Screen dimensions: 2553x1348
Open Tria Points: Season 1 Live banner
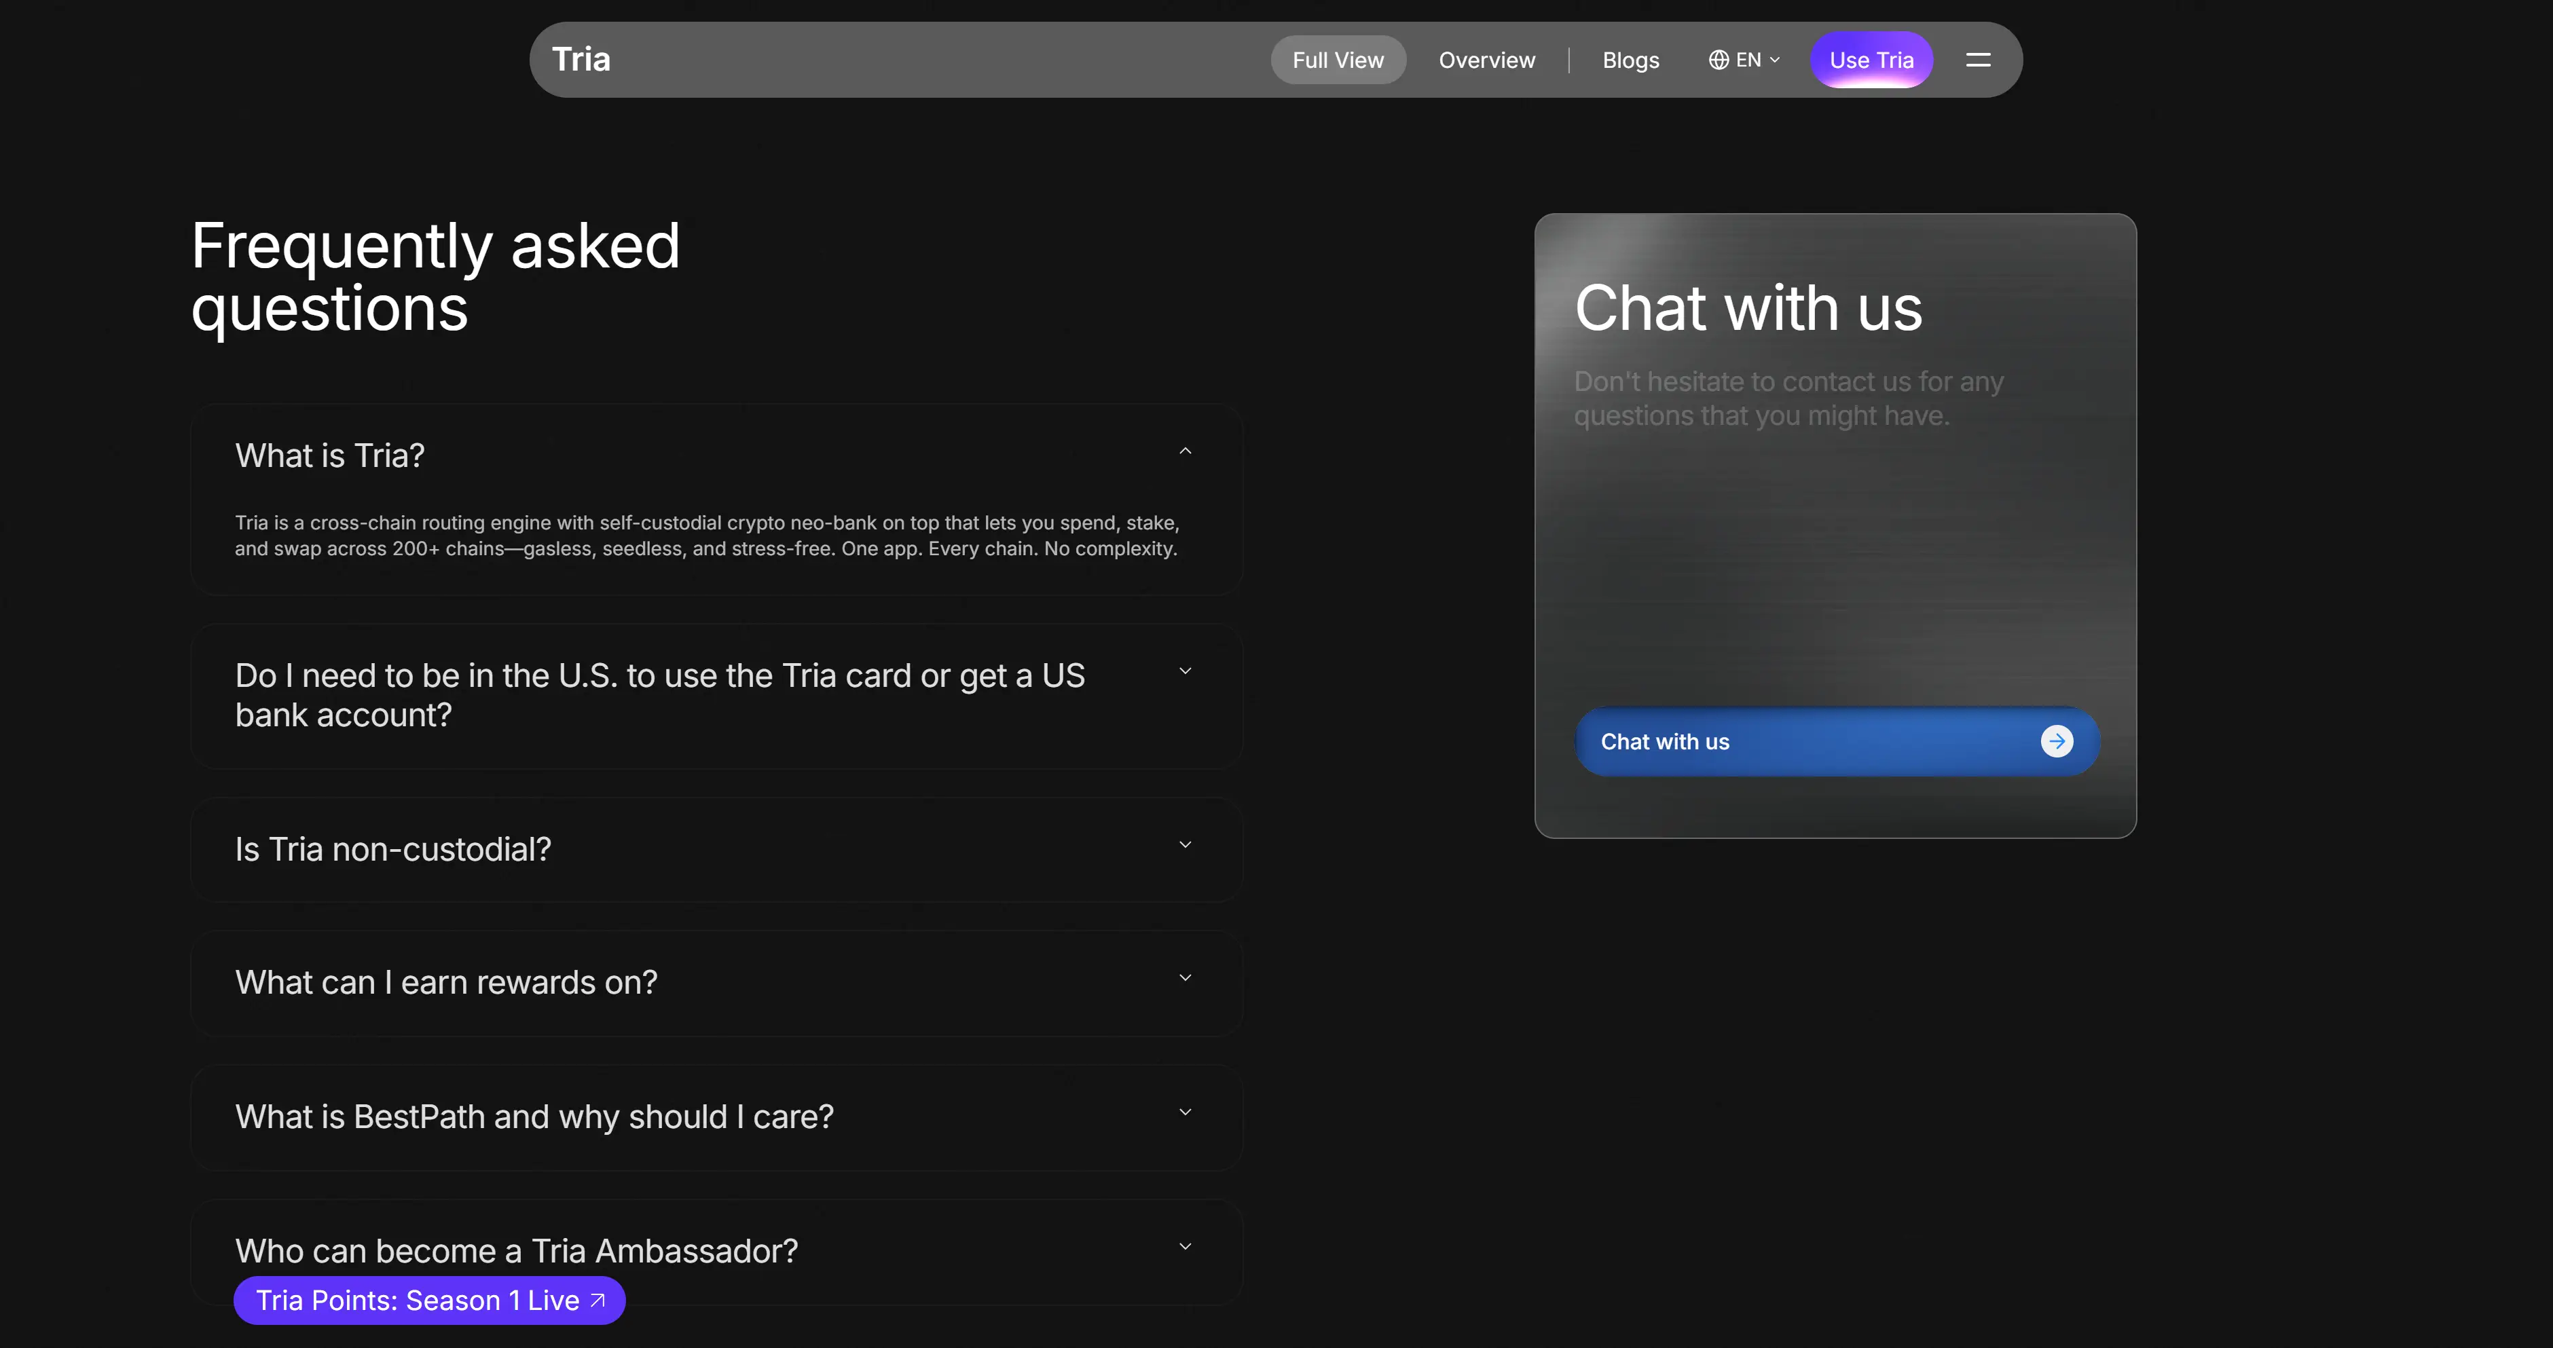pyautogui.click(x=429, y=1300)
